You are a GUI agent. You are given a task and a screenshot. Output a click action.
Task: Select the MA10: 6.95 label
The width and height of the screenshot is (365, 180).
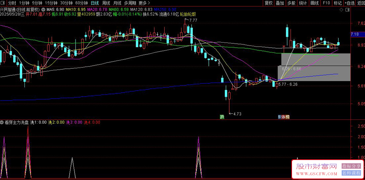[x=76, y=10]
